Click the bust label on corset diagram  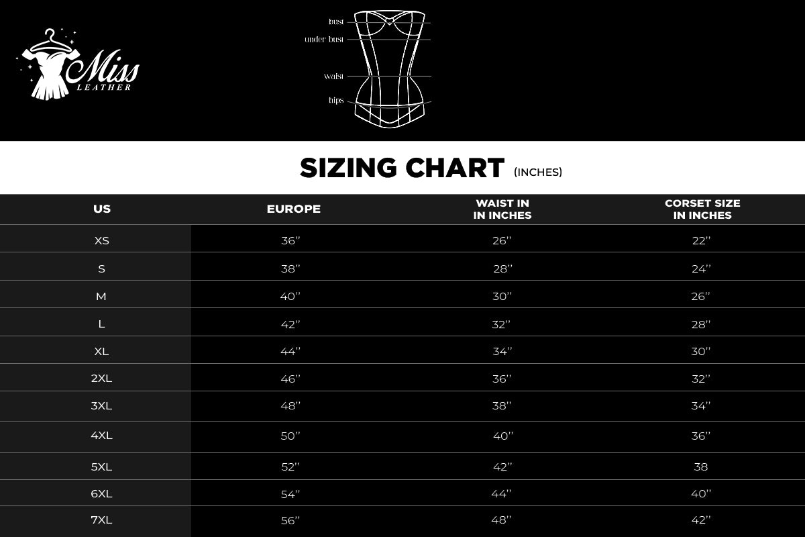click(335, 22)
